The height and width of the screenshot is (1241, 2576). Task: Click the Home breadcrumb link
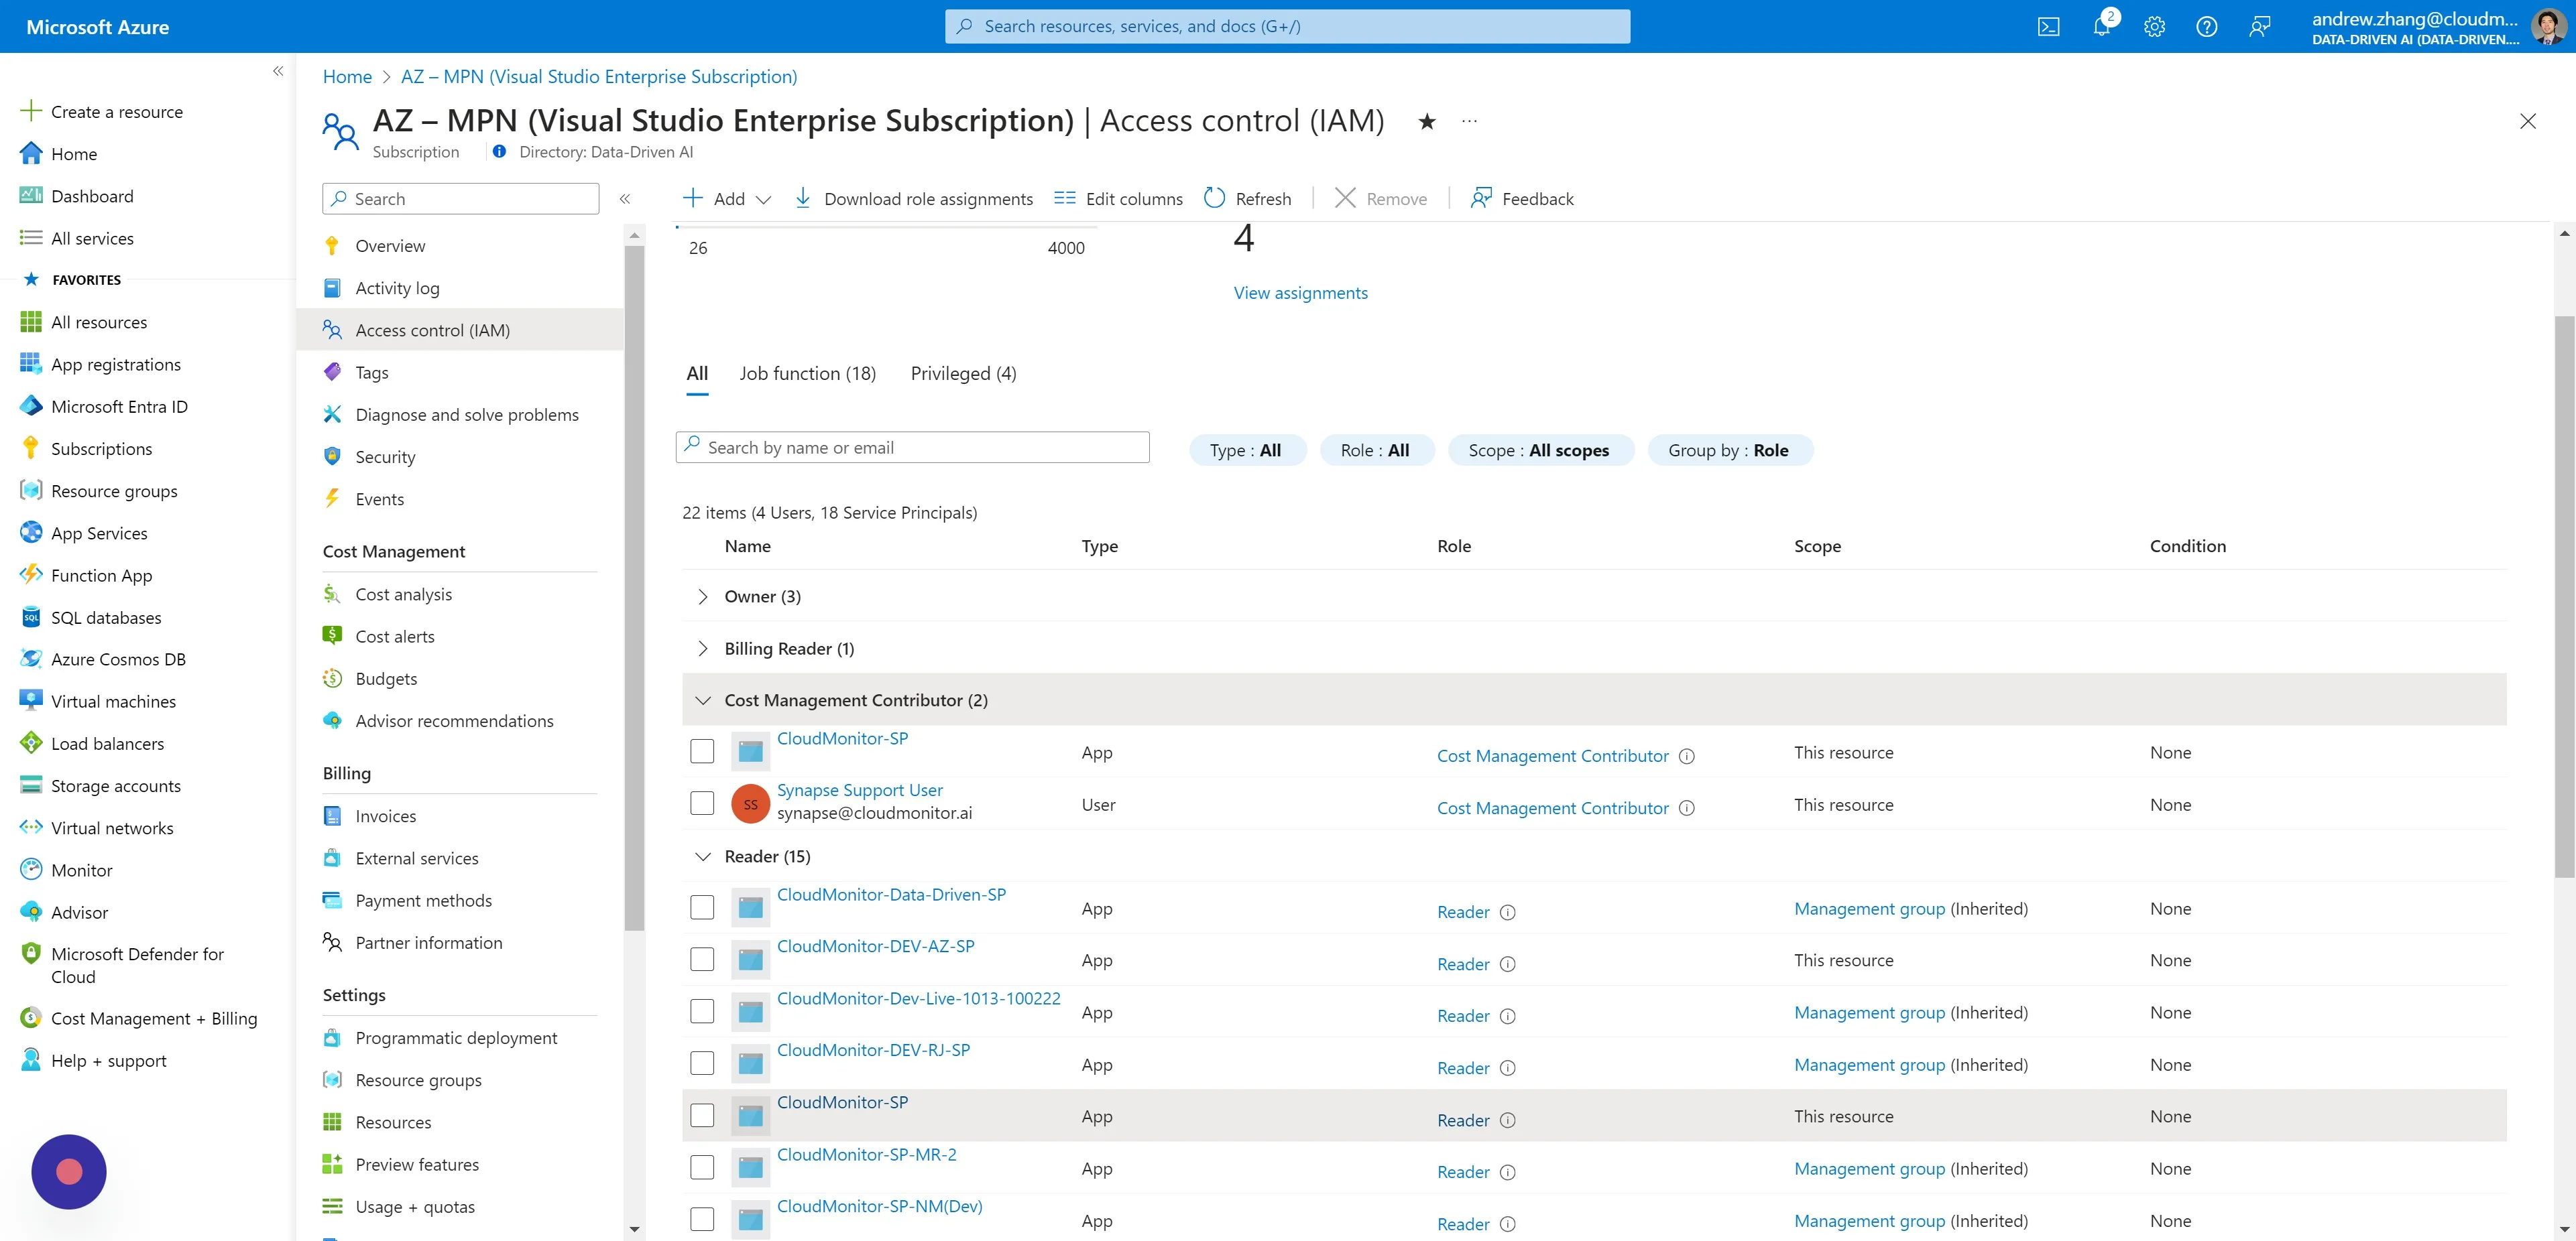tap(347, 76)
